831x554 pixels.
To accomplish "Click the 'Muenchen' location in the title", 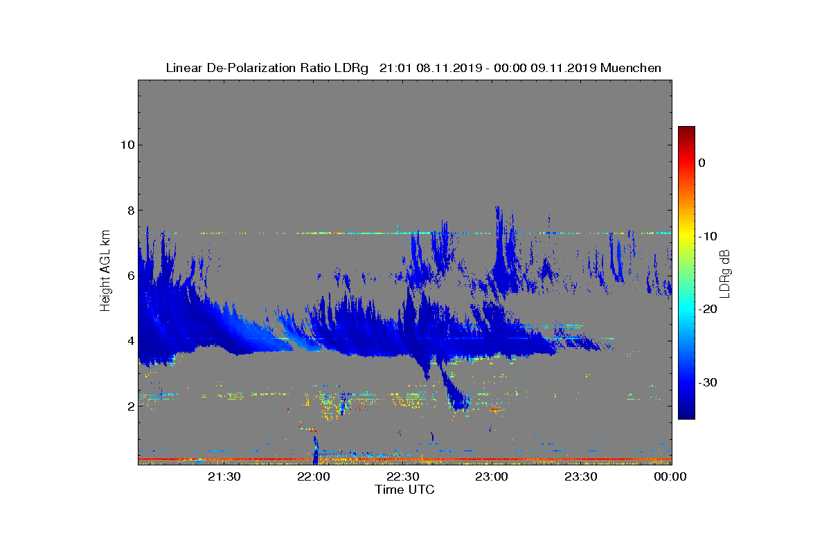I will click(631, 68).
